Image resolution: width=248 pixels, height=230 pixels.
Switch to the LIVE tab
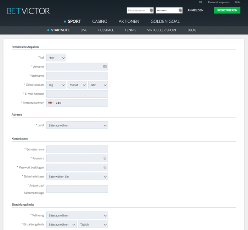pyautogui.click(x=84, y=30)
